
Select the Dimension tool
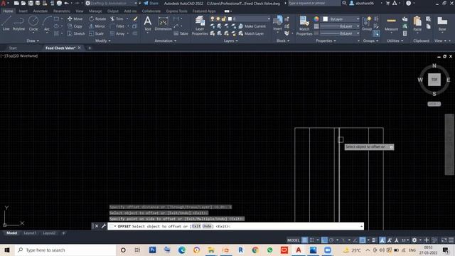163,23
